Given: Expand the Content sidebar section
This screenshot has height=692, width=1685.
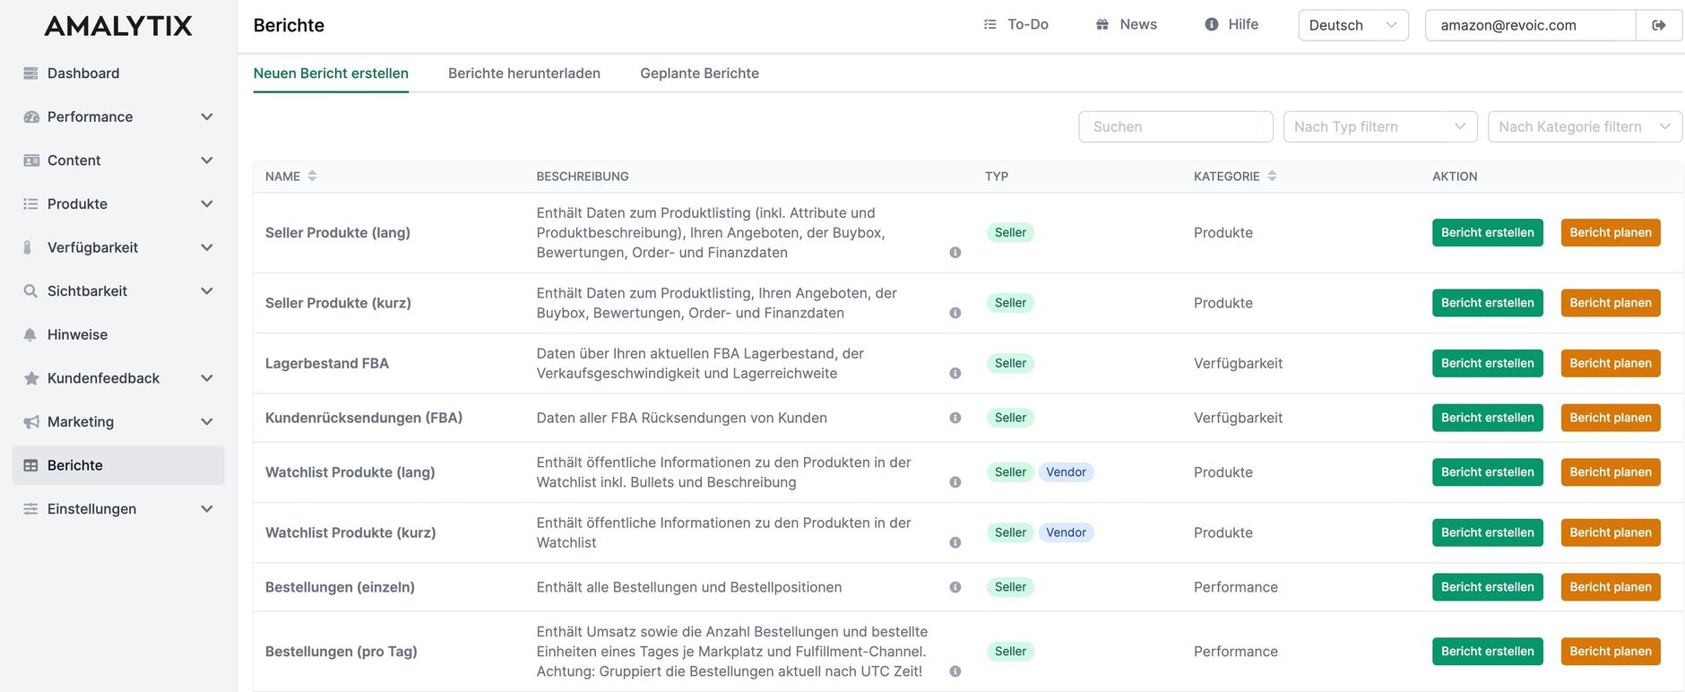Looking at the screenshot, I should (207, 160).
